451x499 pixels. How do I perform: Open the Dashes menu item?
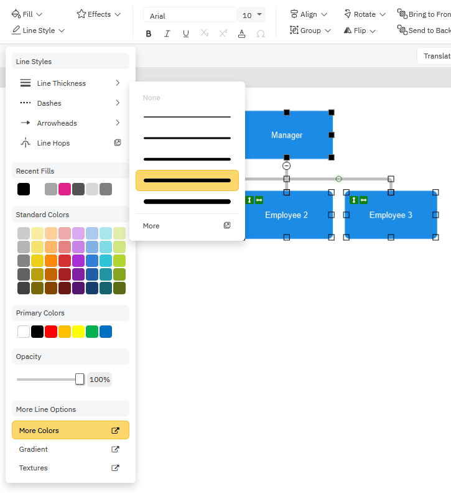click(x=70, y=103)
